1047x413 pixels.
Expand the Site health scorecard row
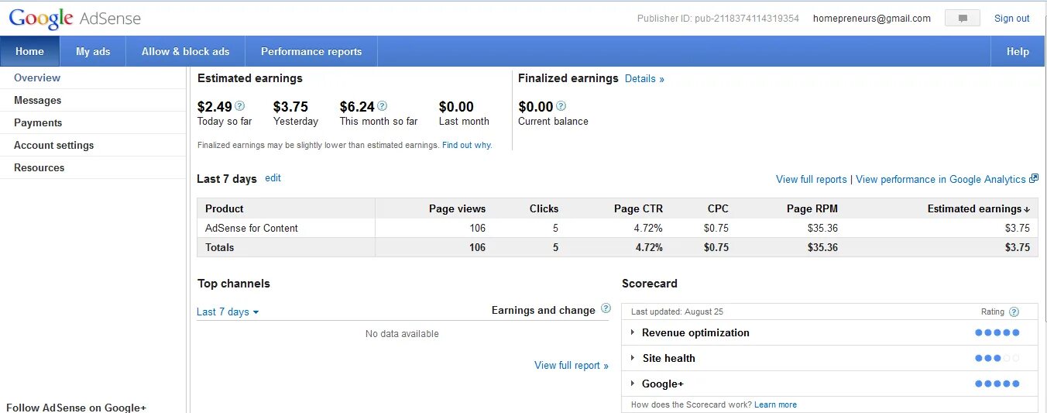pos(633,358)
